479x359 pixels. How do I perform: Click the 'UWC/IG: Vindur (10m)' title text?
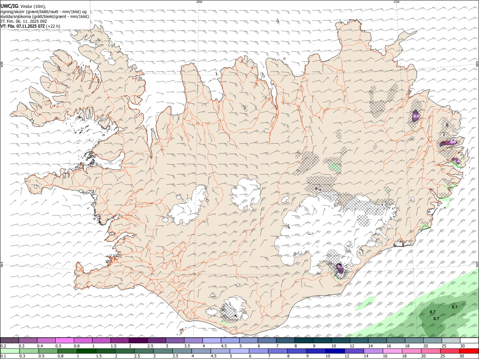click(x=23, y=6)
